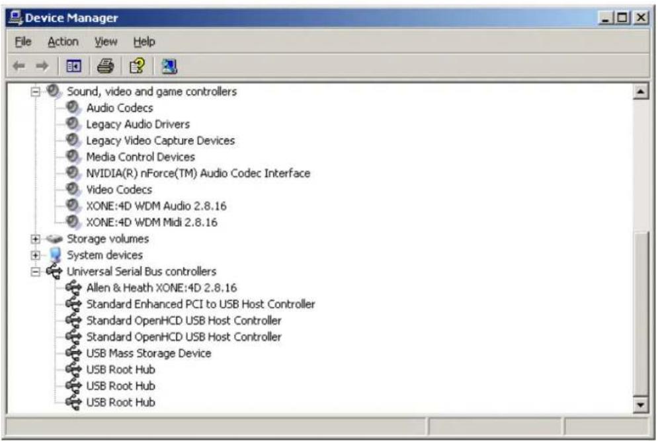Viewport: 658px width, 441px height.
Task: Click the vertical scrollbar thumb
Action: [x=640, y=313]
